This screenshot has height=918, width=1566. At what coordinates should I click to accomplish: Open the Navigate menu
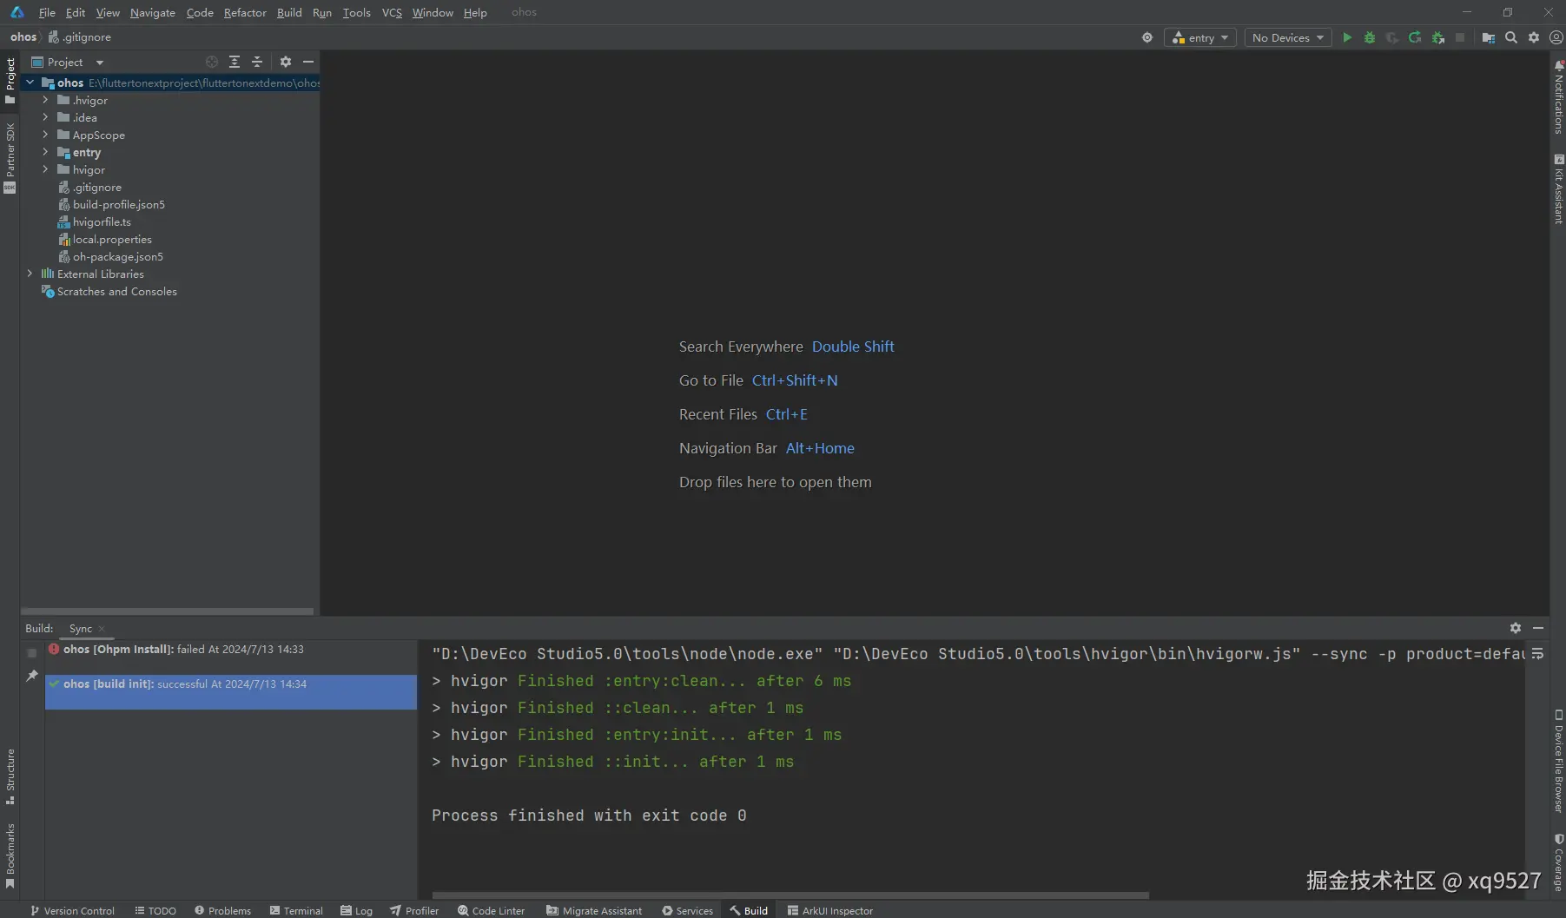point(153,12)
